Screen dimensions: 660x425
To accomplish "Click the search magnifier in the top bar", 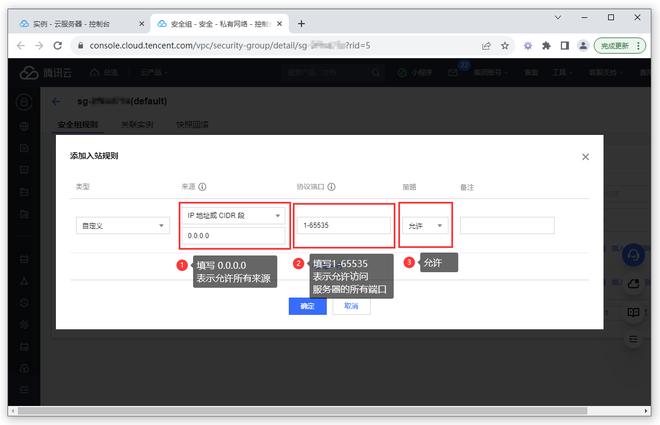I will (375, 72).
